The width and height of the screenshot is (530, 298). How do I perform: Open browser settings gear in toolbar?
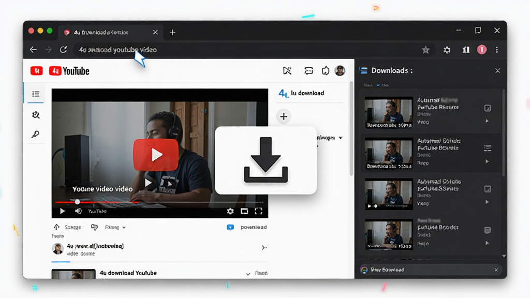pyautogui.click(x=447, y=50)
